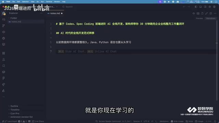Click the grid layout icon in editor toolbar
Viewport: 219px width, 123px height.
click(198, 13)
